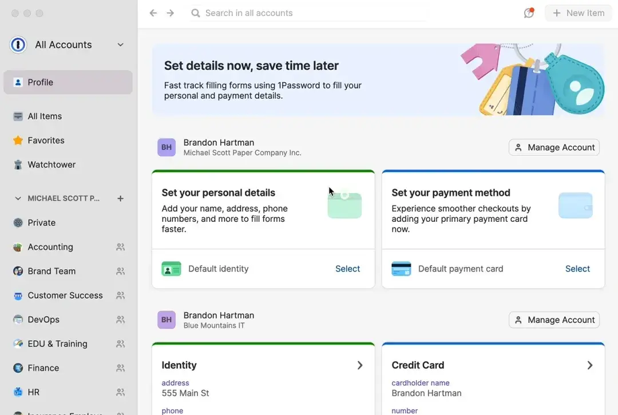Click the Set your payment method heading
This screenshot has width=618, height=415.
click(451, 193)
